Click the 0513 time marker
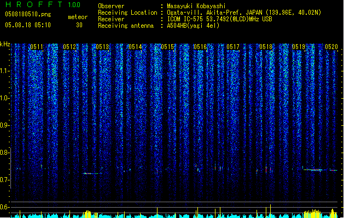Screen dimensions: 344x218 (x=102, y=47)
